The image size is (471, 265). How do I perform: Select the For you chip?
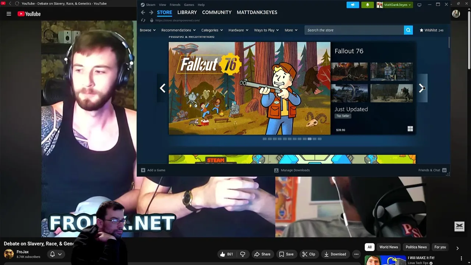[440, 247]
